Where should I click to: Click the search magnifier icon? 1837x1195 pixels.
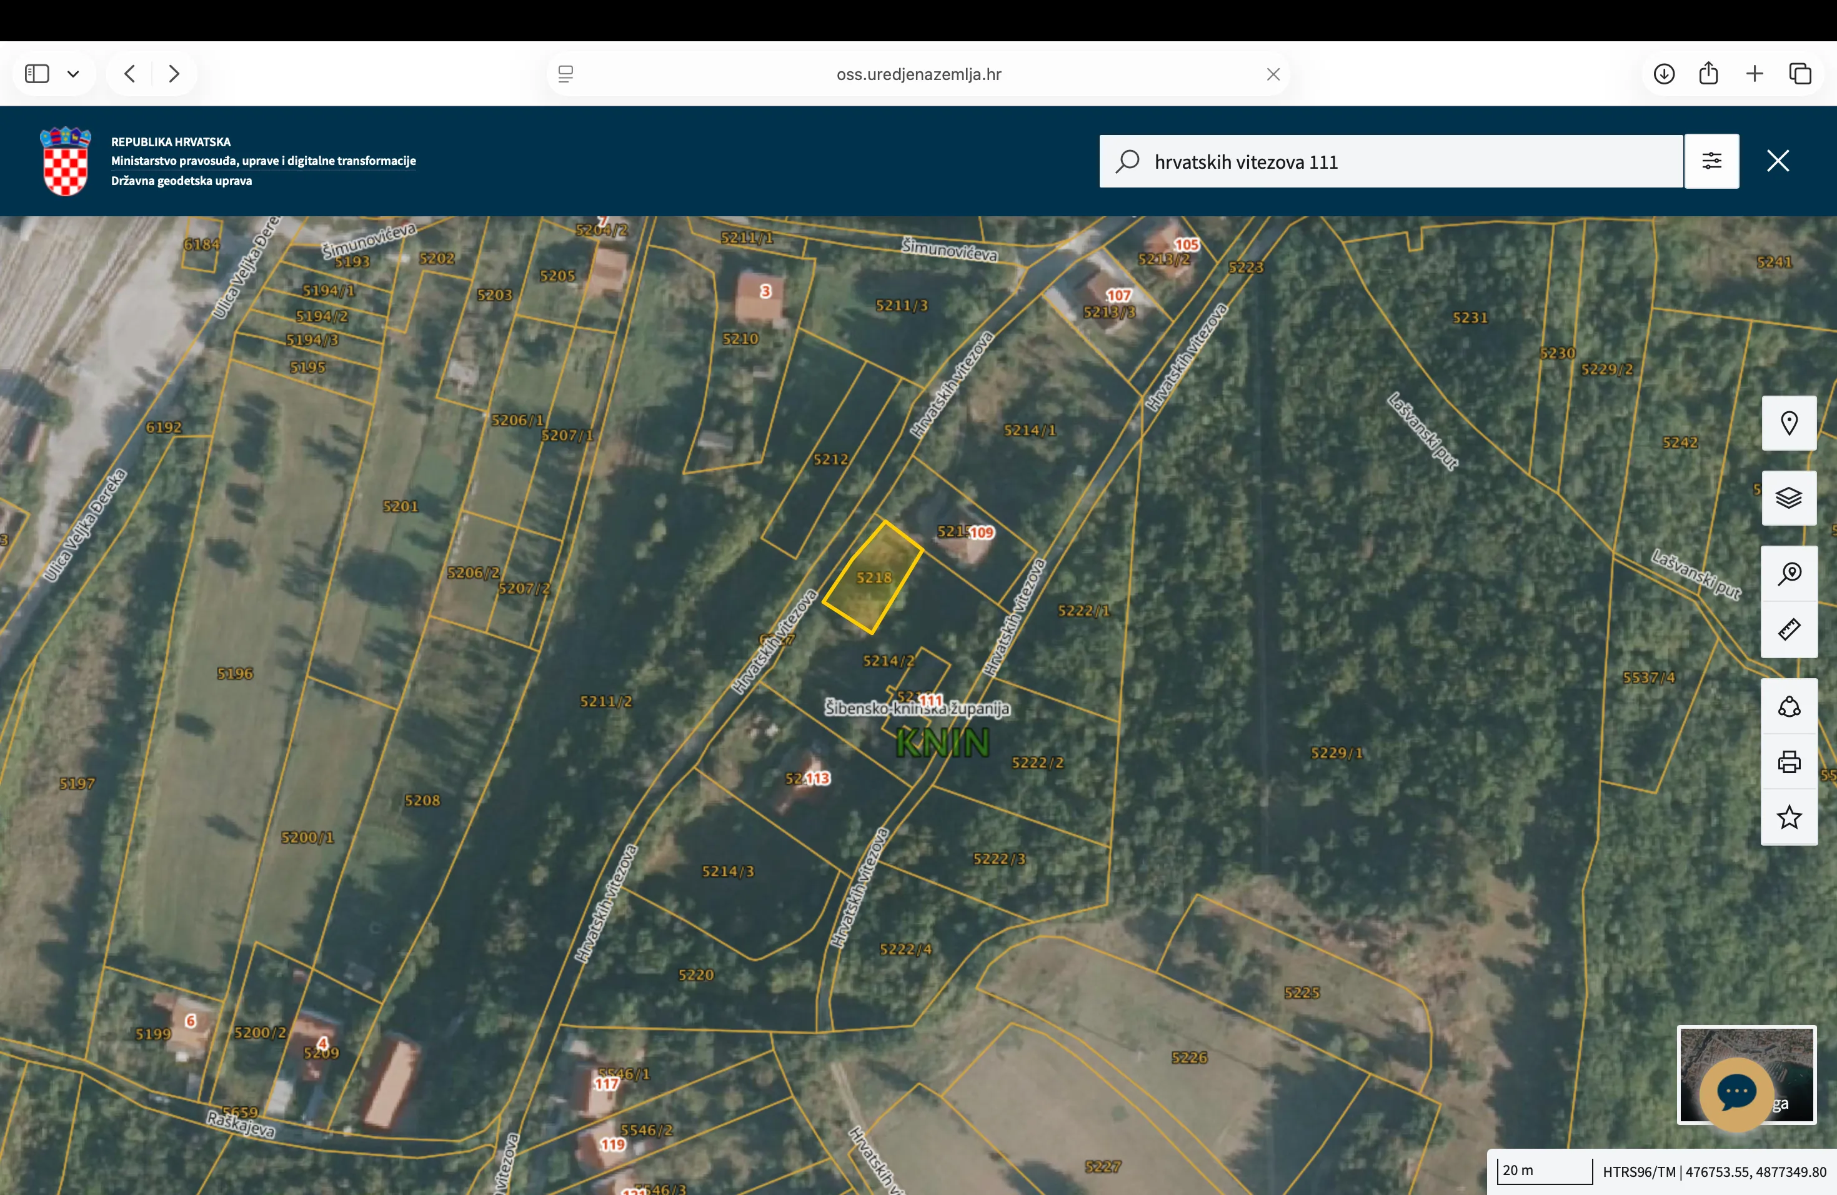coord(1128,161)
